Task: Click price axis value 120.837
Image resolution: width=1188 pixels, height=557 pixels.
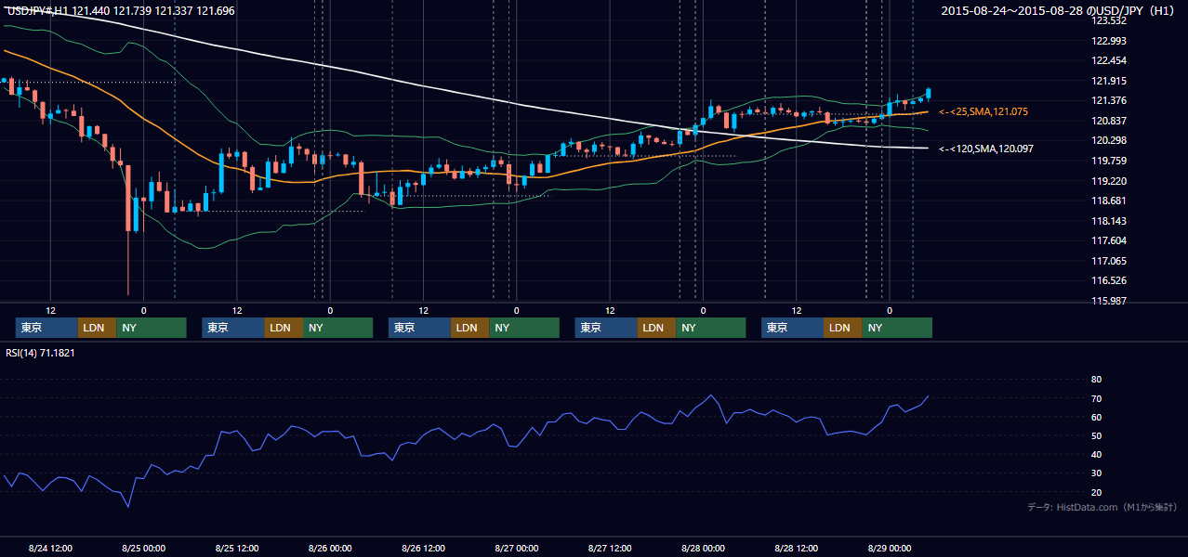Action: (1109, 121)
